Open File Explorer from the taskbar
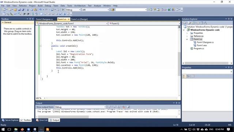The width and height of the screenshot is (234, 132). click(x=16, y=129)
